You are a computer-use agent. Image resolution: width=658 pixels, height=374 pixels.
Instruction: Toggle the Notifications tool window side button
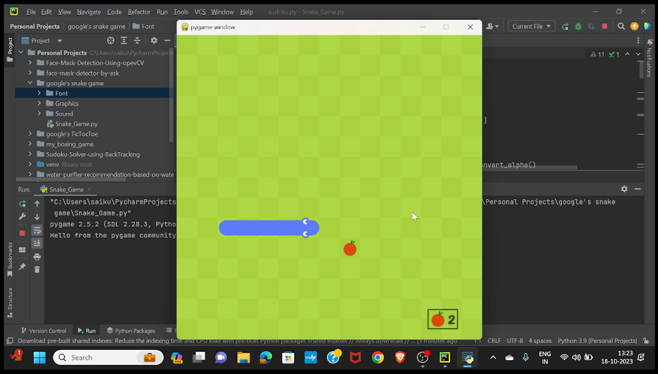click(x=649, y=58)
